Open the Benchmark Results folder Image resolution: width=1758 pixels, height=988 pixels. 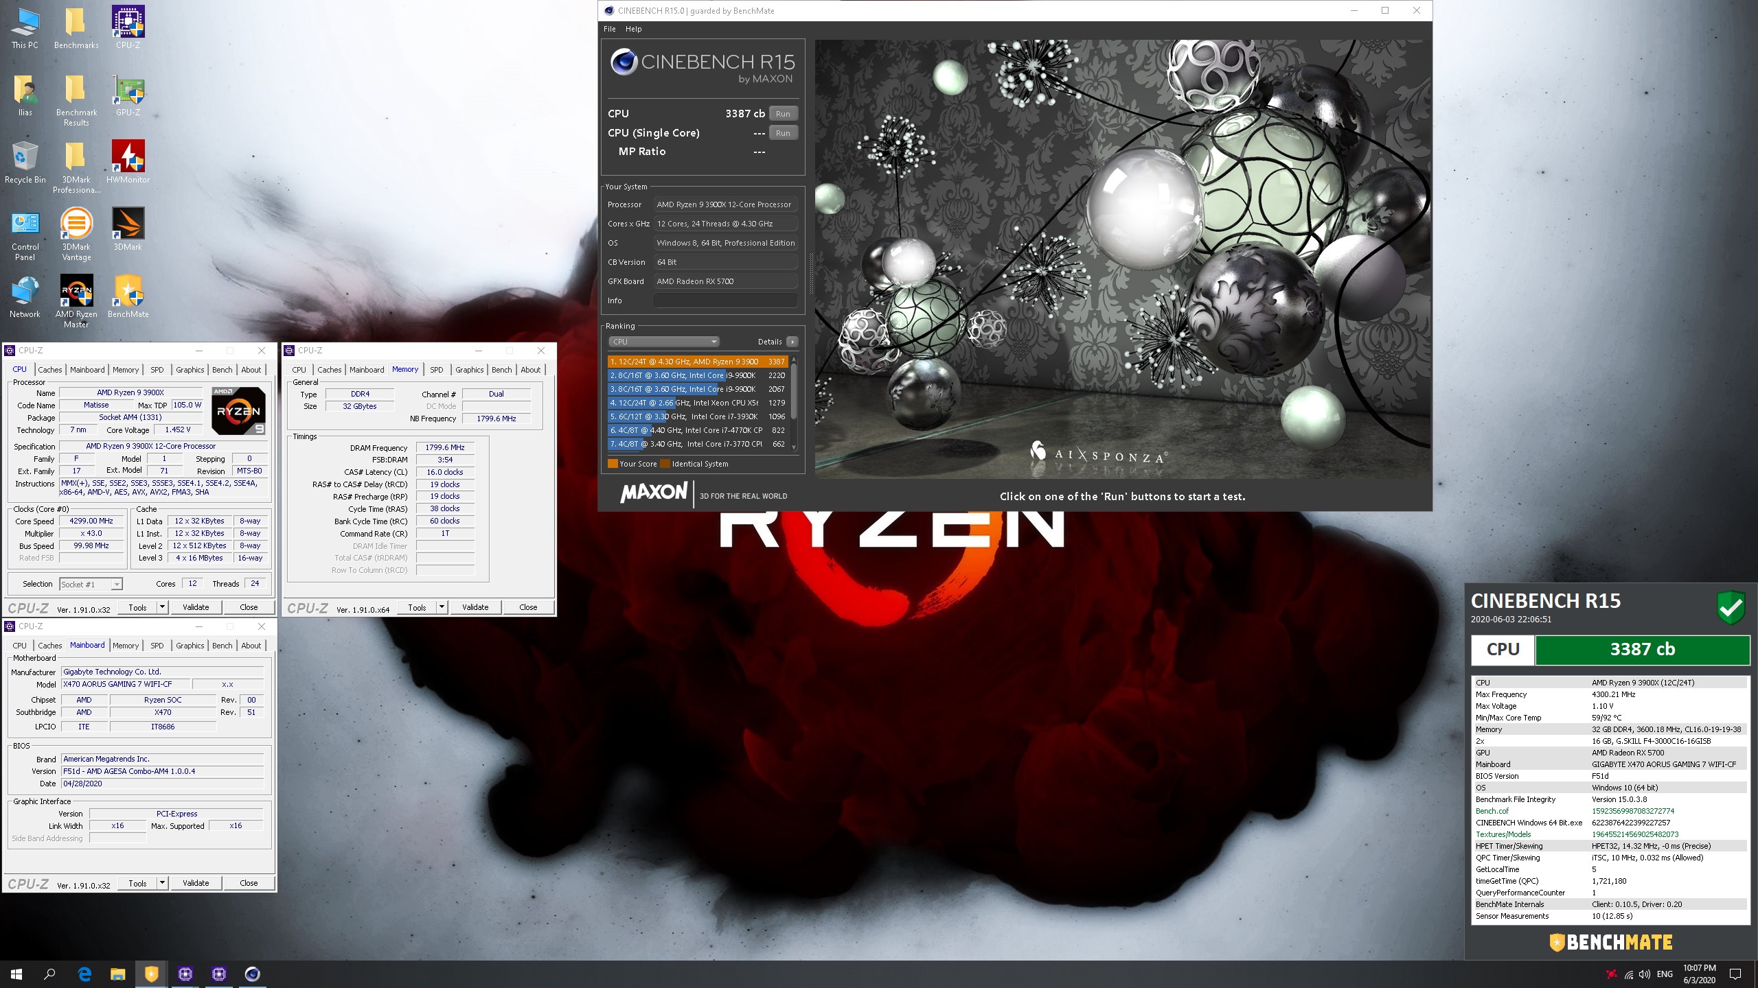pos(76,99)
